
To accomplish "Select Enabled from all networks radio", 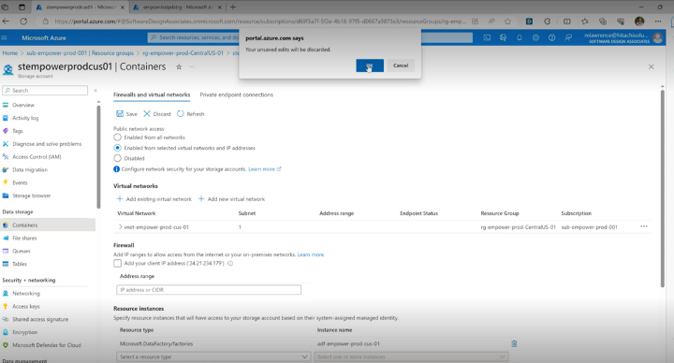I will 117,138.
